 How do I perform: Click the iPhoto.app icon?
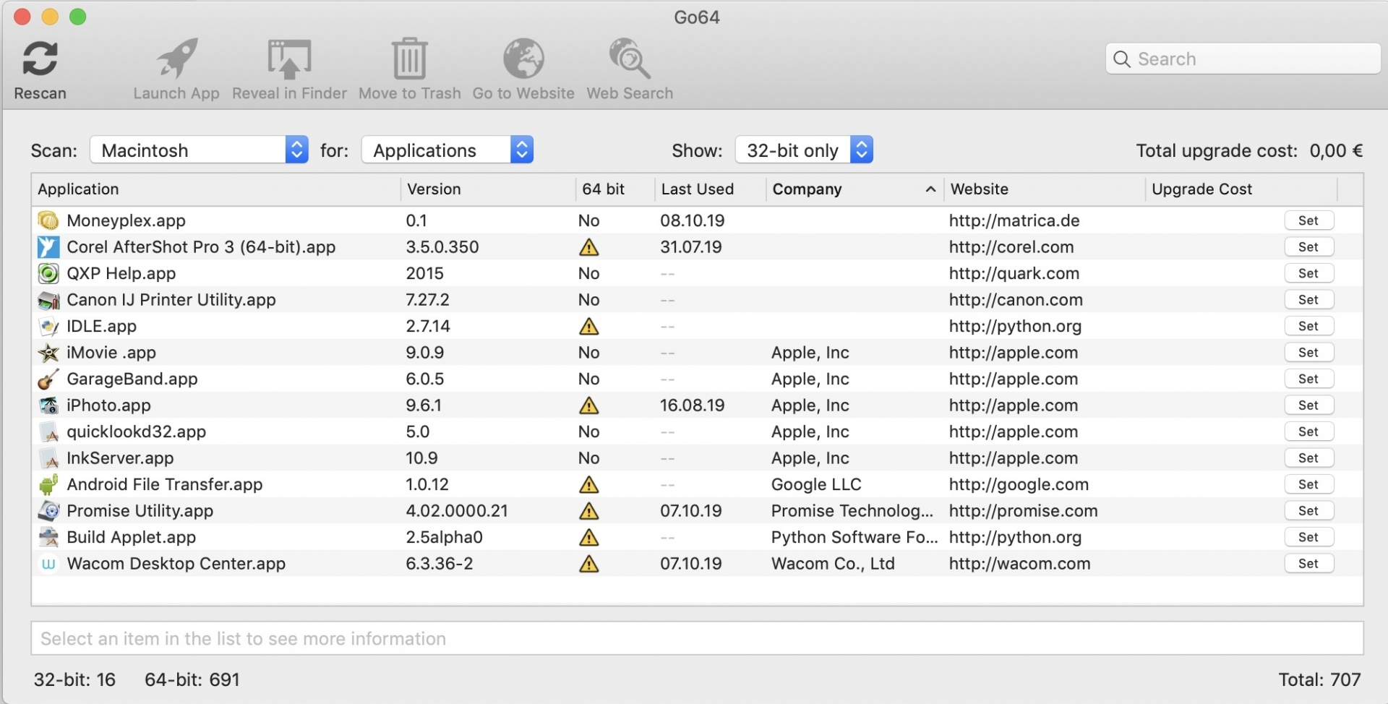48,405
